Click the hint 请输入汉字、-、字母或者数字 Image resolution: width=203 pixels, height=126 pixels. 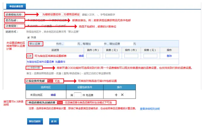point(98,15)
